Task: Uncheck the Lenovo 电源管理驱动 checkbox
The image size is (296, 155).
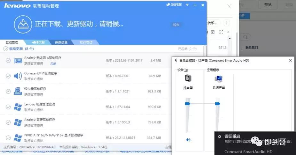Action: tap(8, 107)
